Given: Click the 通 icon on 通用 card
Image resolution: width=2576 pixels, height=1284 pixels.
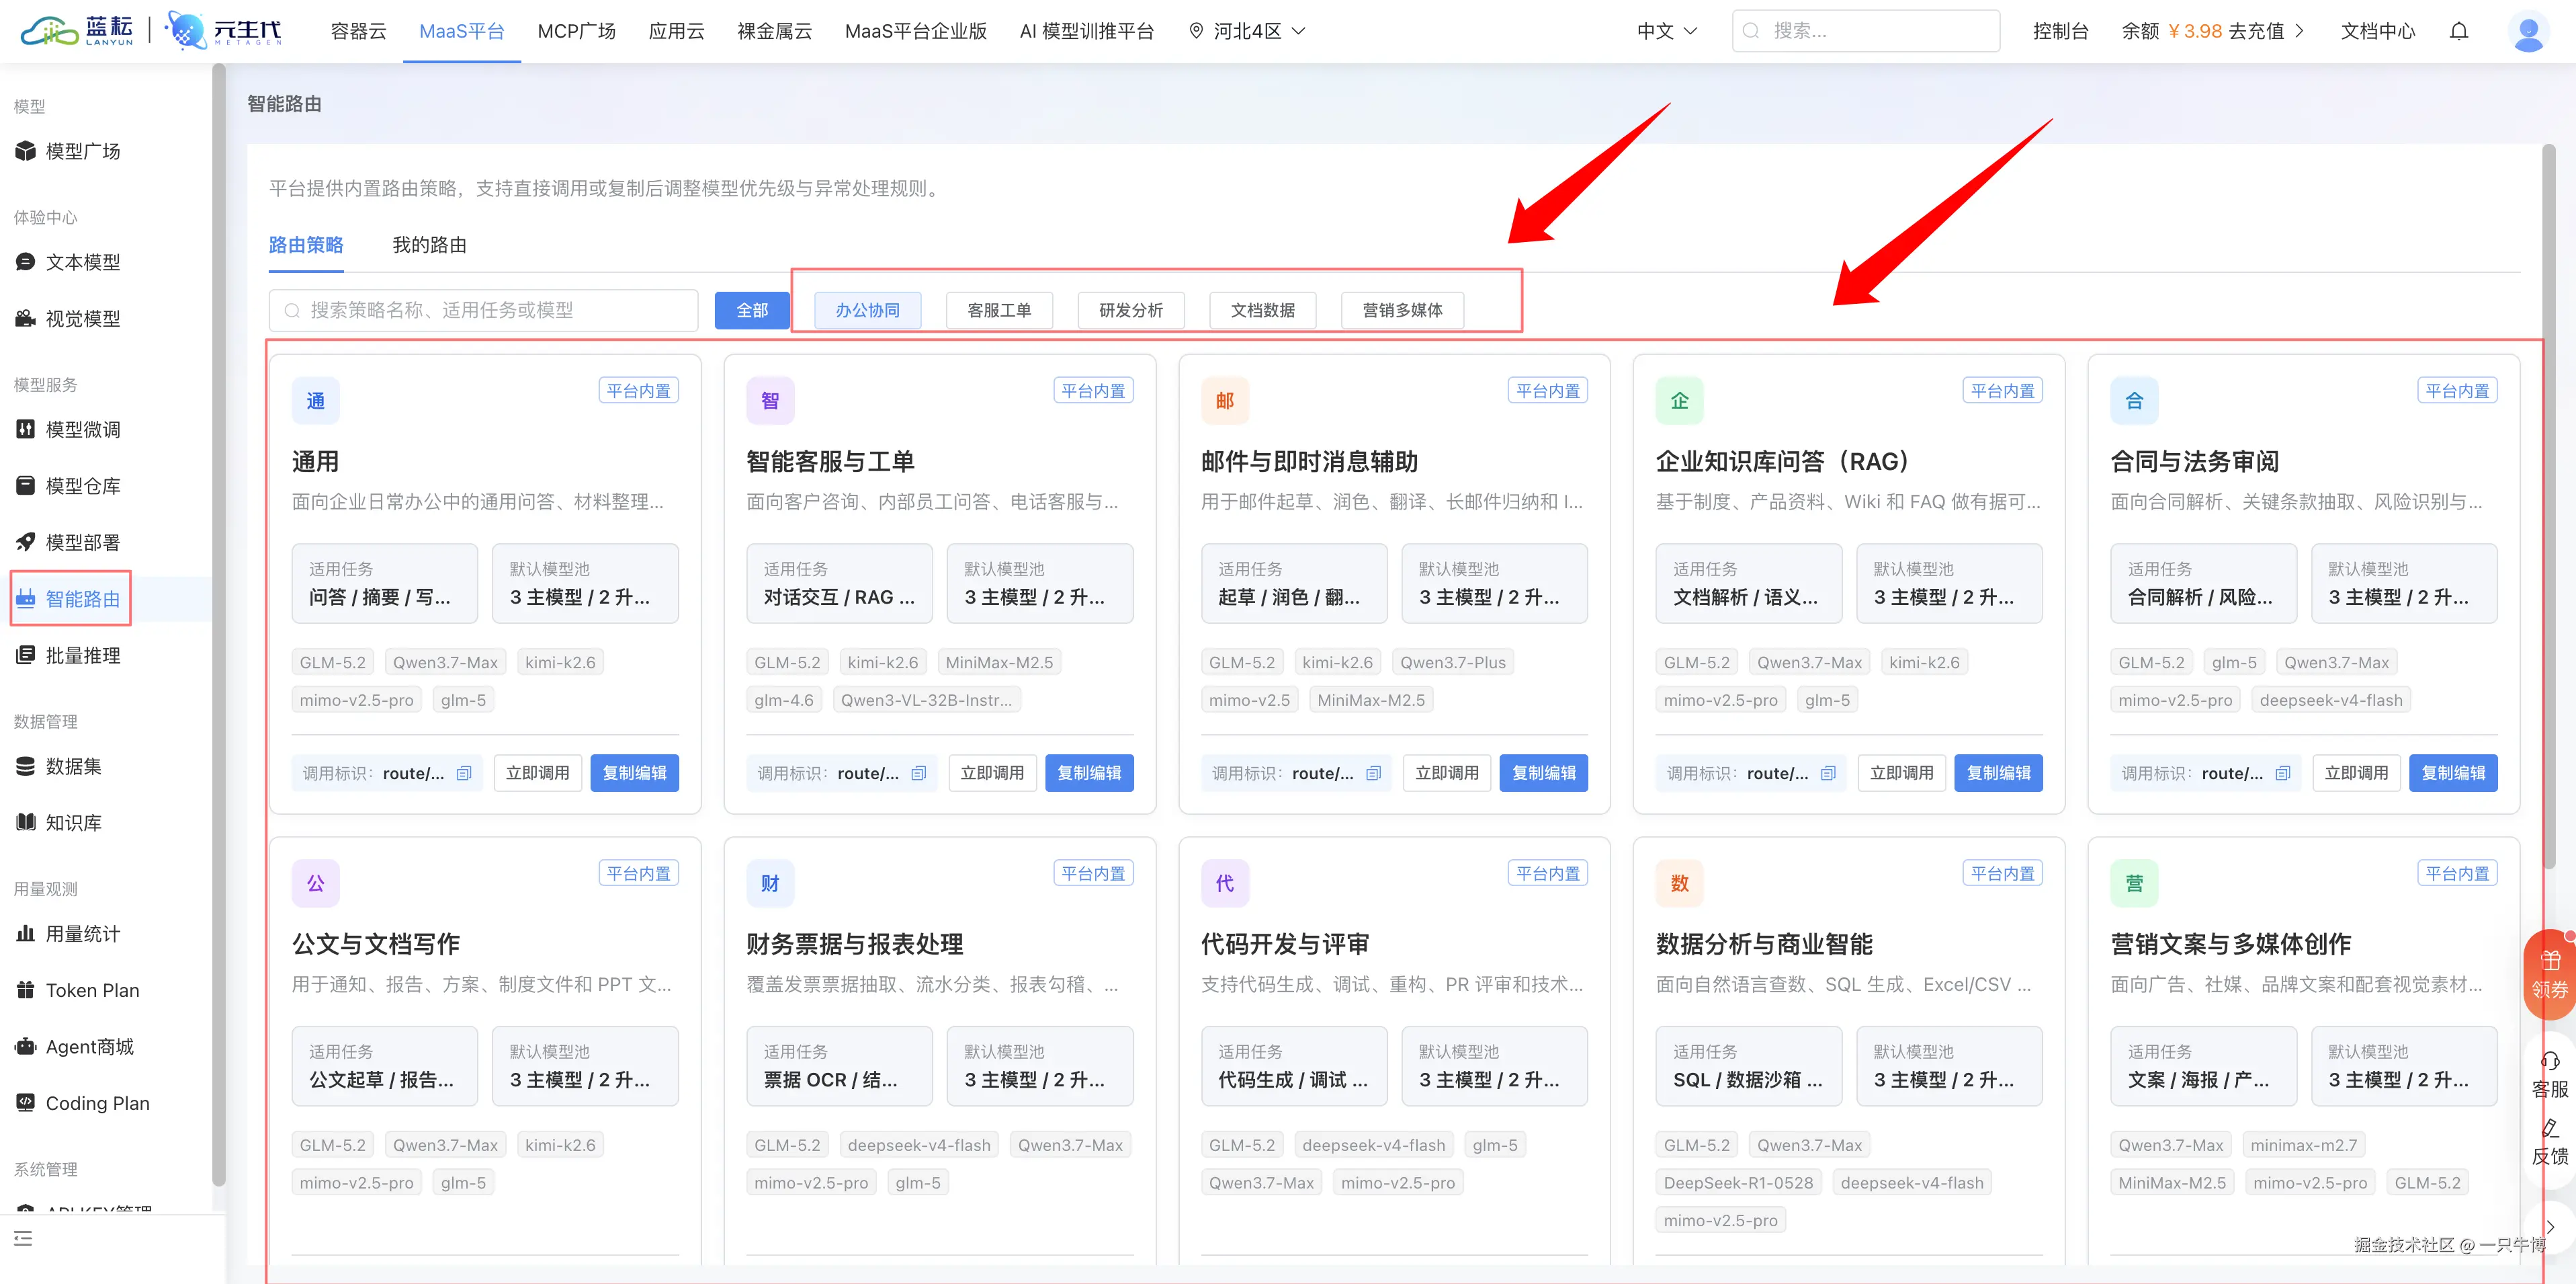Looking at the screenshot, I should (x=316, y=401).
